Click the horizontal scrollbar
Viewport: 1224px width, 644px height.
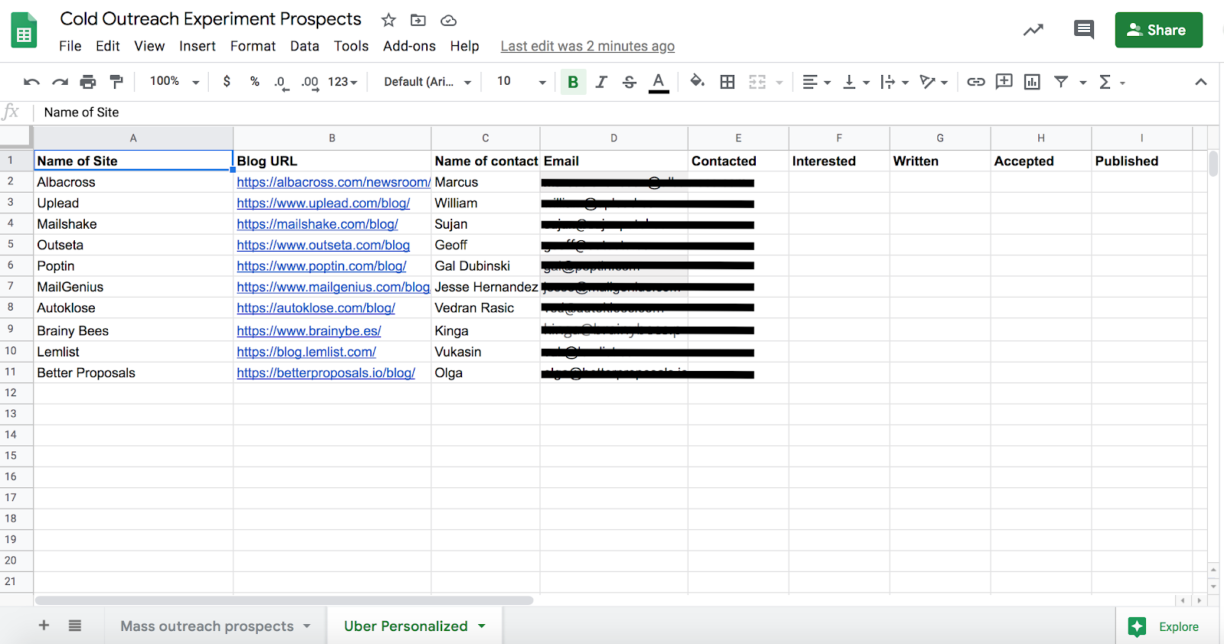click(284, 600)
